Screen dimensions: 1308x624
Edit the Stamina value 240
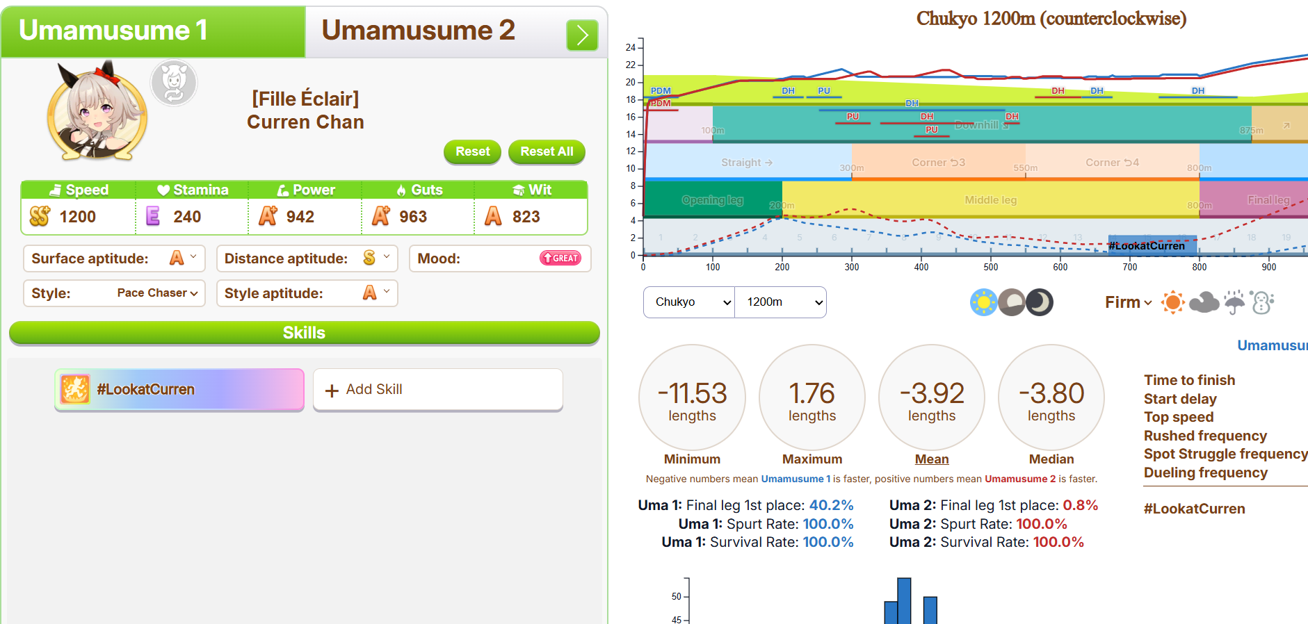pyautogui.click(x=187, y=217)
